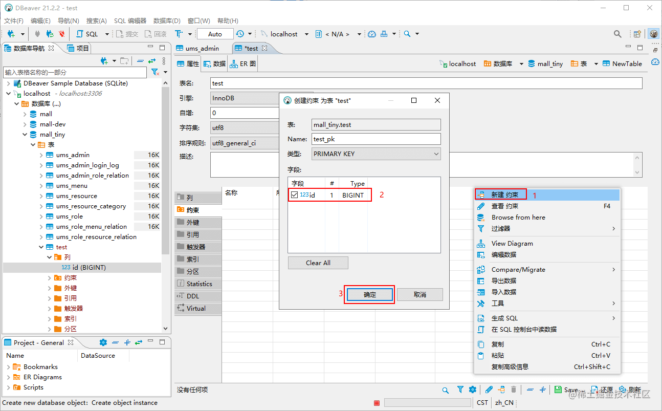Open the ums_admin editor tab

[197, 48]
